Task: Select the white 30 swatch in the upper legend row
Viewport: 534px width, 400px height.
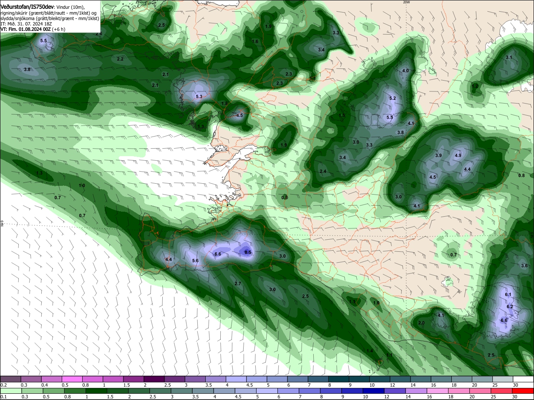Action: pyautogui.click(x=523, y=379)
